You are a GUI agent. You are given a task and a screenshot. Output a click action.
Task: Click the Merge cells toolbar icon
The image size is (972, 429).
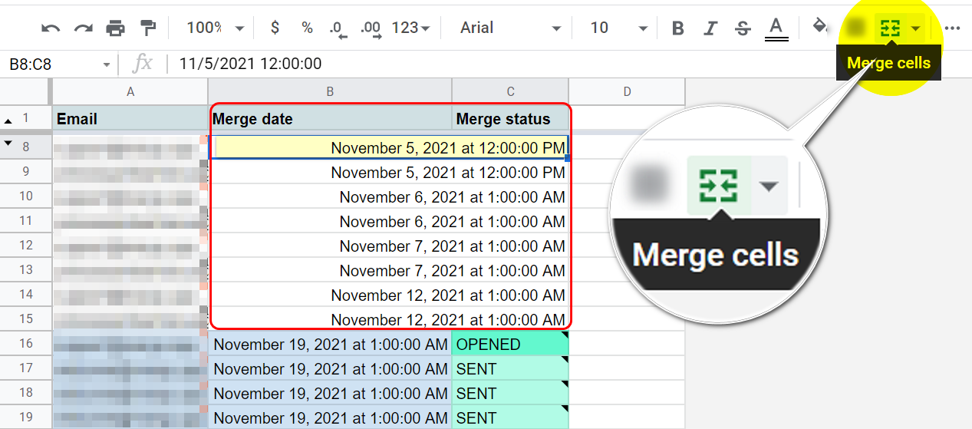[x=890, y=28]
